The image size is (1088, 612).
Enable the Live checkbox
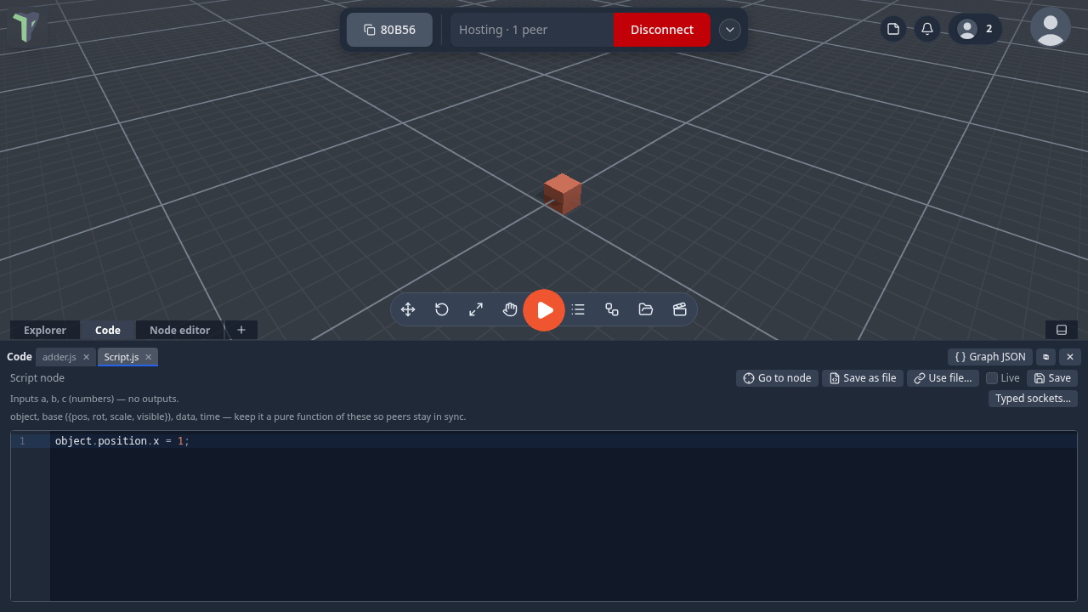pyautogui.click(x=992, y=378)
